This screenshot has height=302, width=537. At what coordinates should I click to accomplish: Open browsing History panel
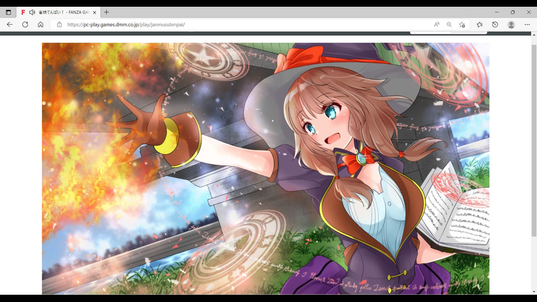tap(495, 25)
